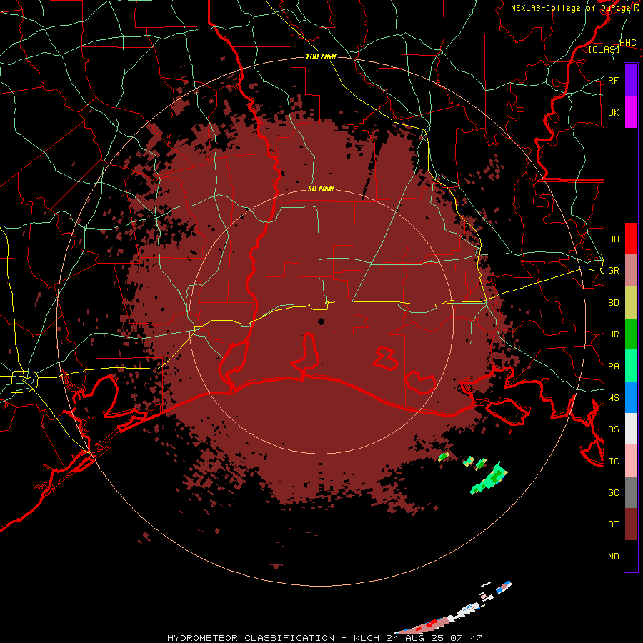The width and height of the screenshot is (643, 643).
Task: Click the 'ND' legend label
Action: (613, 557)
